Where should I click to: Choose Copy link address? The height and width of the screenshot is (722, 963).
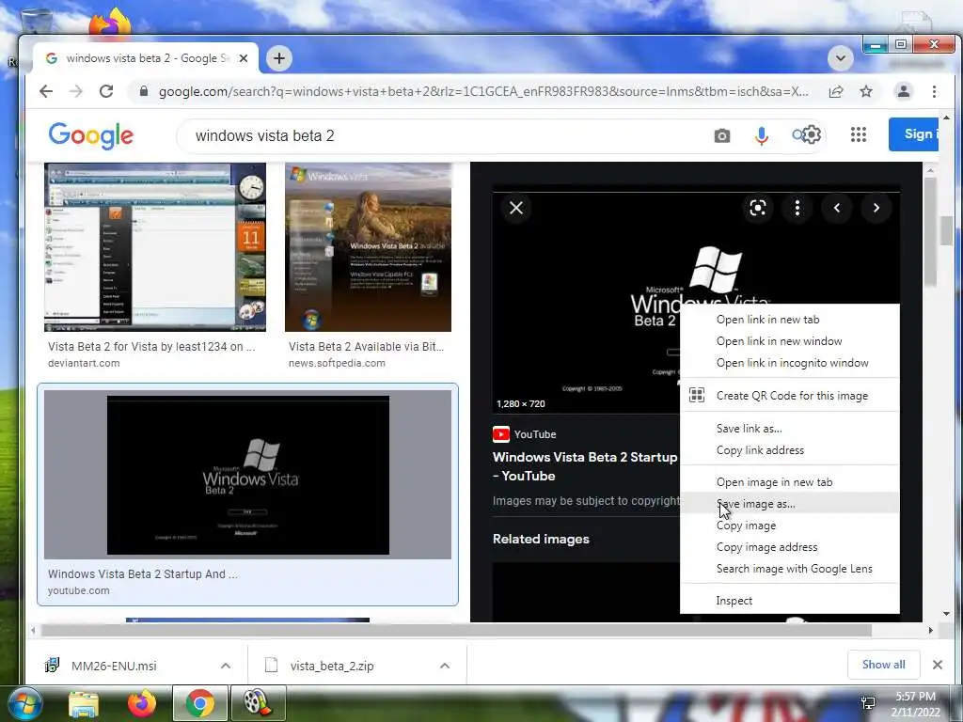pyautogui.click(x=790, y=450)
